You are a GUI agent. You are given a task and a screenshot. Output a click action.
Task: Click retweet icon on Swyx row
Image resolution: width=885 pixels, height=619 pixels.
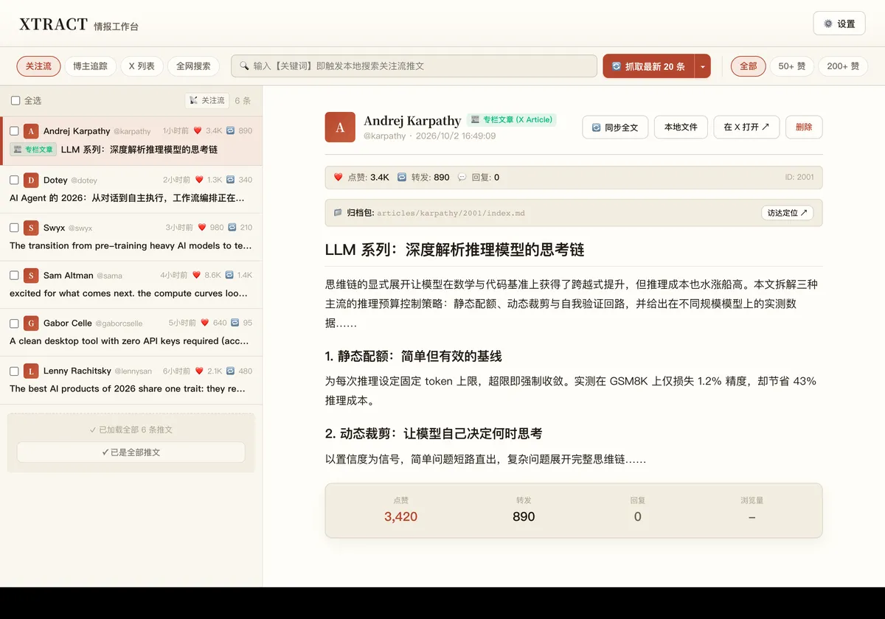[x=232, y=228]
